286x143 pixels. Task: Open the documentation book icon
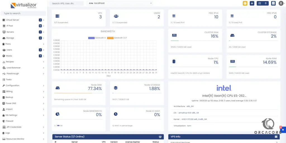(273, 3)
